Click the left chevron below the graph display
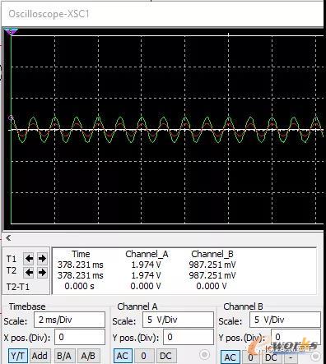This screenshot has height=364, width=326. tap(8, 237)
